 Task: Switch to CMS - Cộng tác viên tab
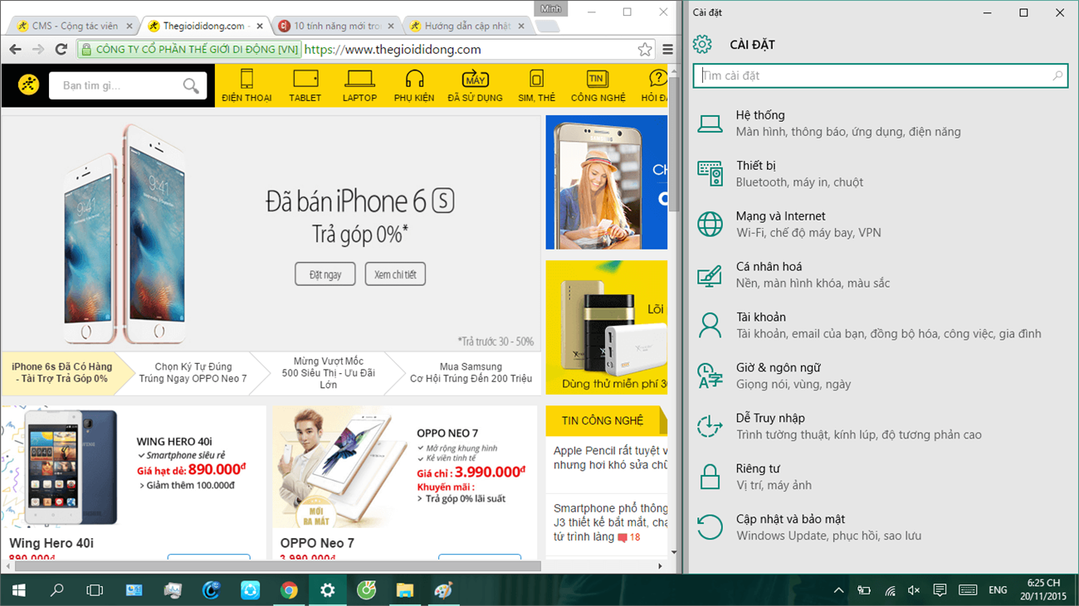point(75,26)
